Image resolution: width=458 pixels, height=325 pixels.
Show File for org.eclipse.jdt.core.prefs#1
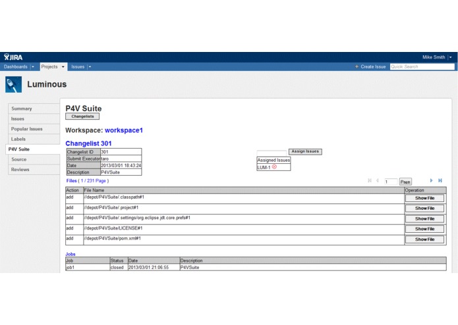point(424,218)
